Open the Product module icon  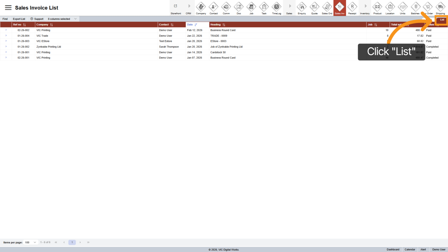tap(377, 7)
